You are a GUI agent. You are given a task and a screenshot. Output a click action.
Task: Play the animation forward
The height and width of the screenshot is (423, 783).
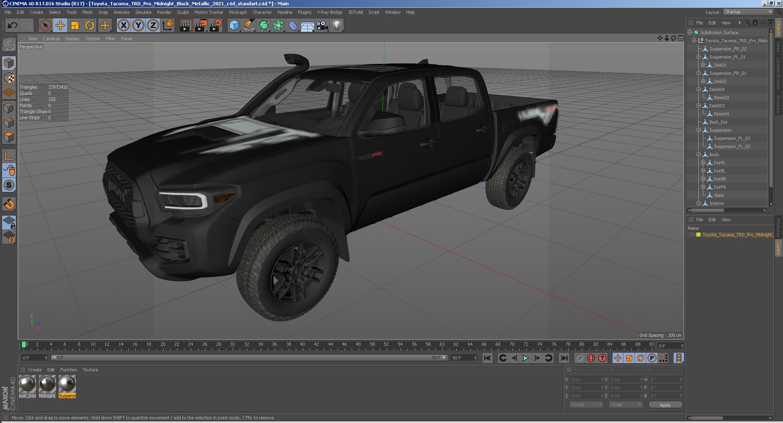coord(525,358)
